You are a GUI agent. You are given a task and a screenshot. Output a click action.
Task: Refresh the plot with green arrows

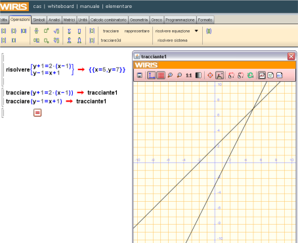[250, 75]
